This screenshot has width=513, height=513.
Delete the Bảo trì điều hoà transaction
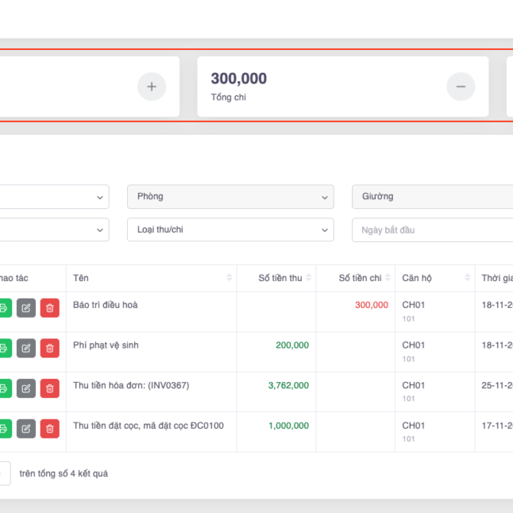coord(50,308)
